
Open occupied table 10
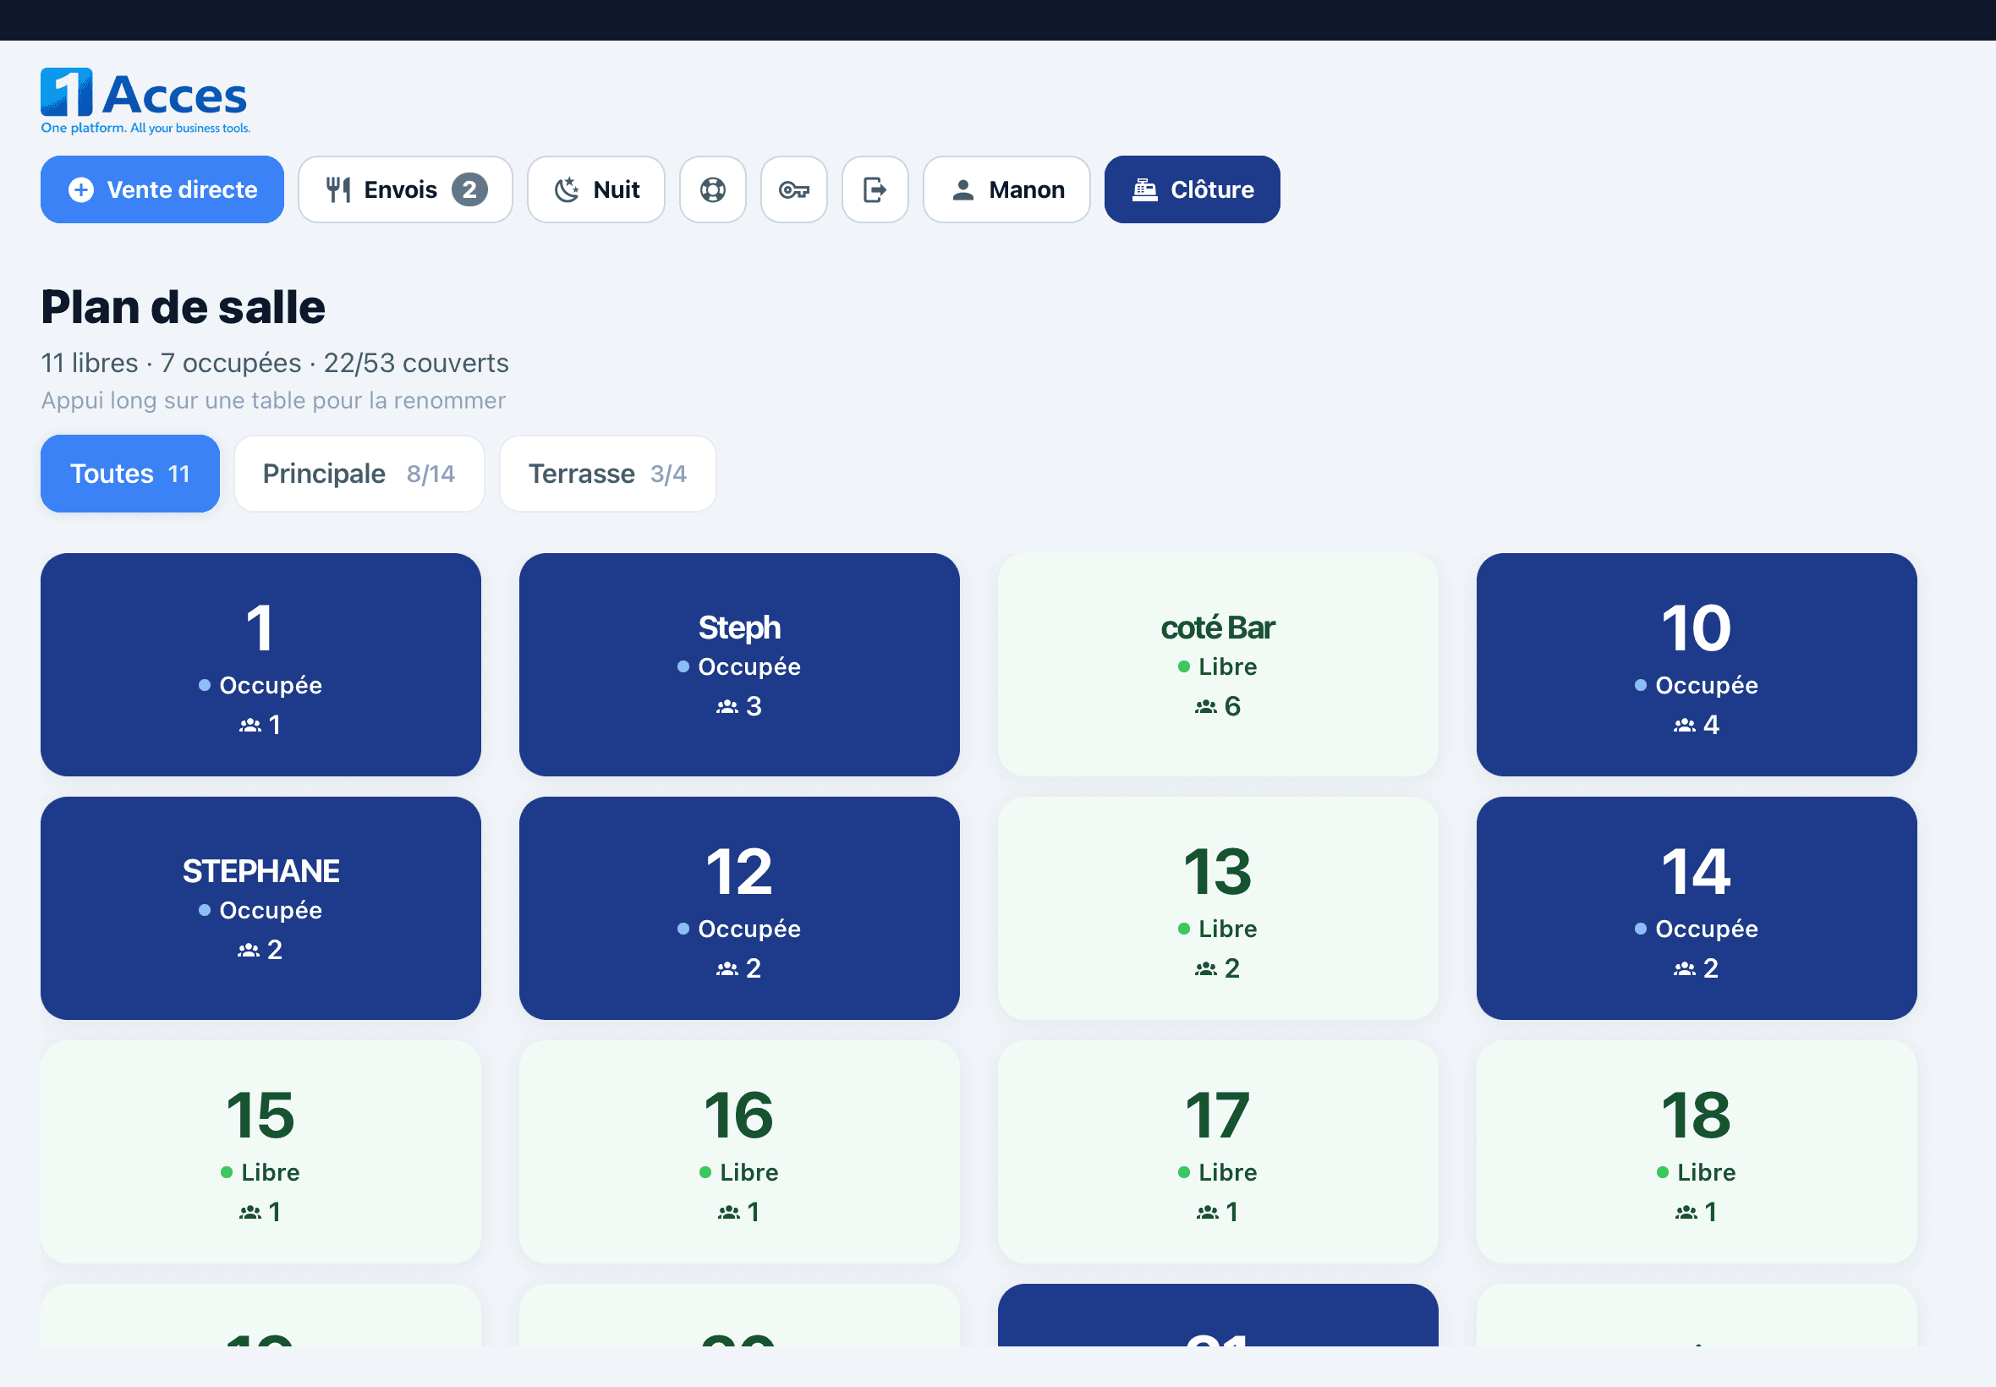(x=1697, y=665)
